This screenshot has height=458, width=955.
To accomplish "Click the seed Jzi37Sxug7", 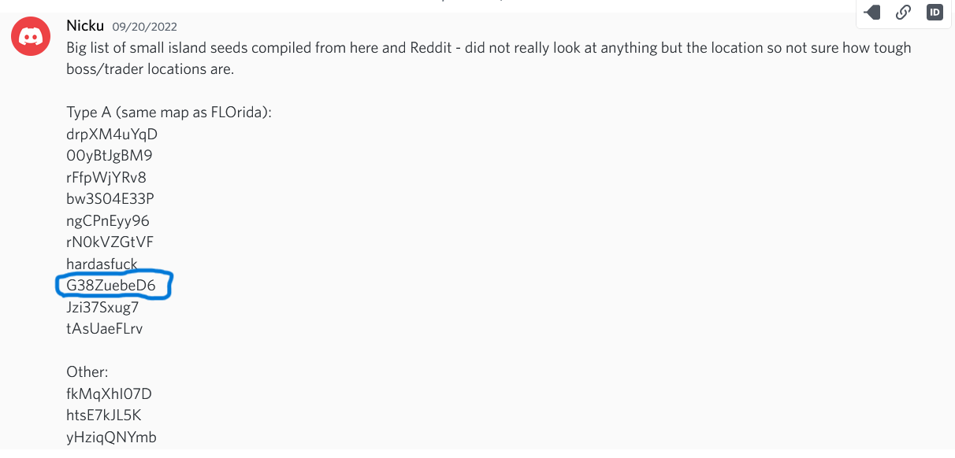I will pyautogui.click(x=102, y=307).
